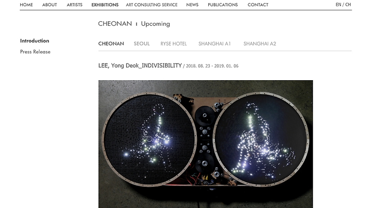Click the Upcoming heading text

coord(156,24)
